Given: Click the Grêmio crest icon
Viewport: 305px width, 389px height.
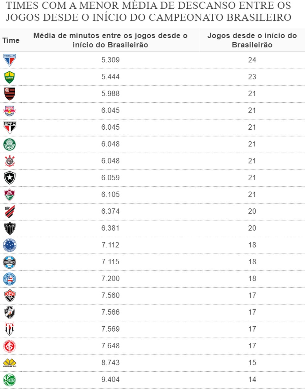Looking at the screenshot, I should (x=10, y=262).
